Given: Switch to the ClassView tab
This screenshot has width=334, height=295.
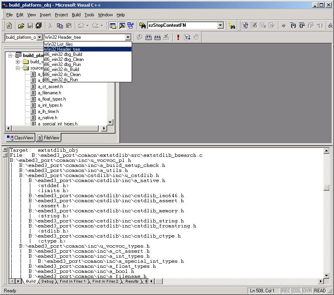Looking at the screenshot, I should point(20,138).
